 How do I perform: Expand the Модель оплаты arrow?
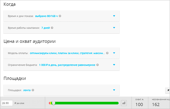(114, 53)
